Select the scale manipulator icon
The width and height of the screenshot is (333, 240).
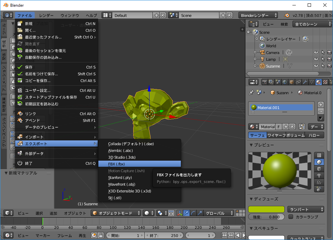(x=200, y=213)
